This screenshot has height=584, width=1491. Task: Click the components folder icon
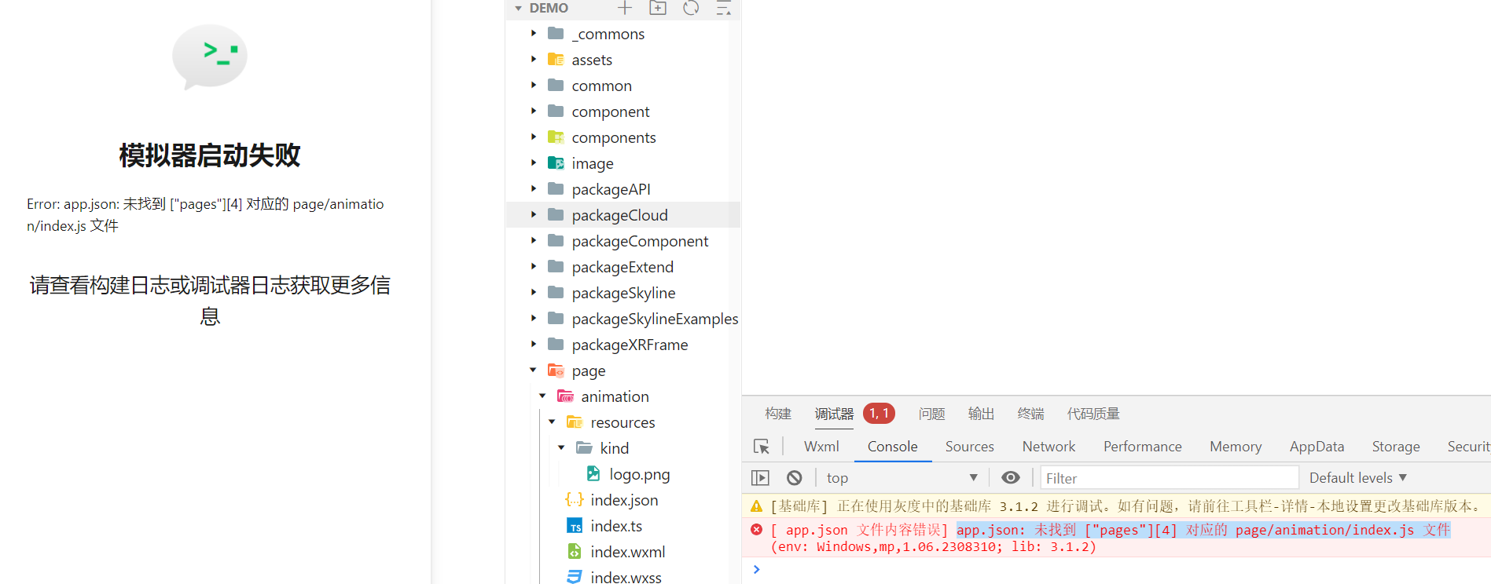tap(556, 137)
